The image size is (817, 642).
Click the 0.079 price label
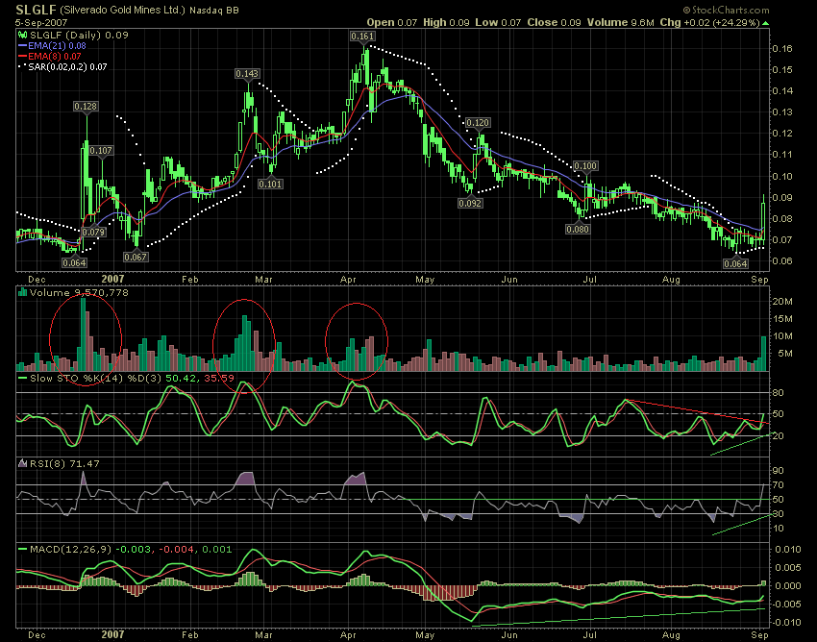click(x=94, y=232)
